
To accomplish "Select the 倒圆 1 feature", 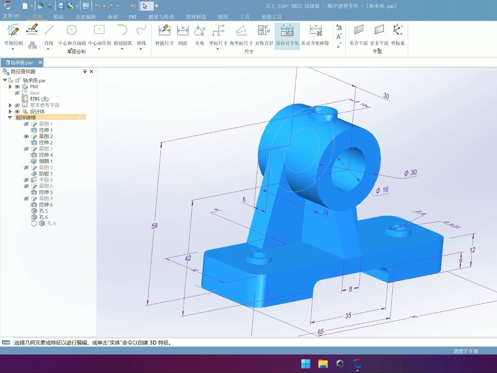I will coord(42,161).
